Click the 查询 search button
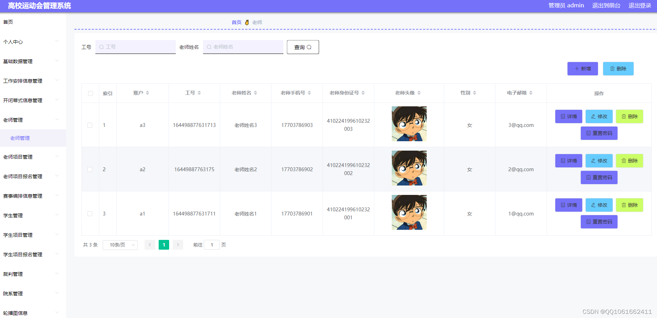The height and width of the screenshot is (318, 657). coord(303,47)
